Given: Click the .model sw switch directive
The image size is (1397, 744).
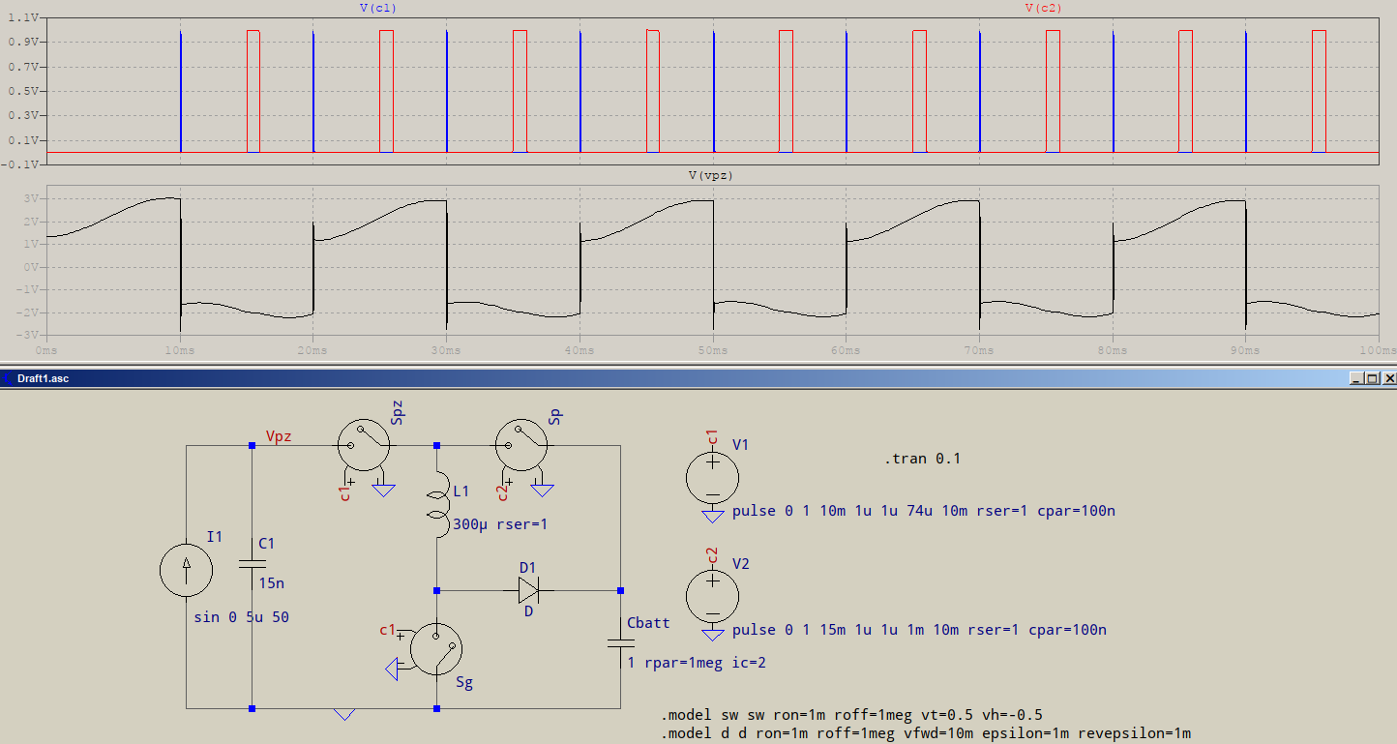Looking at the screenshot, I should click(x=851, y=715).
